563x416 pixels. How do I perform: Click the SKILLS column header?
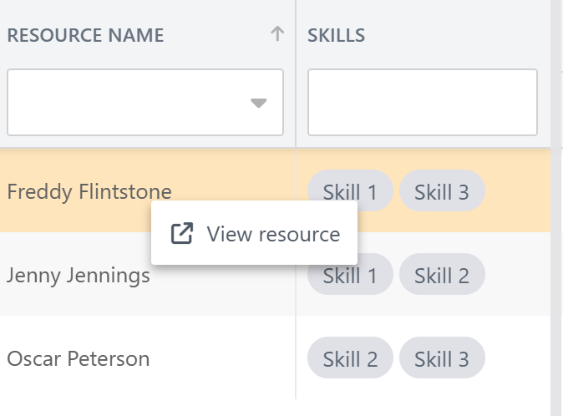(x=336, y=35)
